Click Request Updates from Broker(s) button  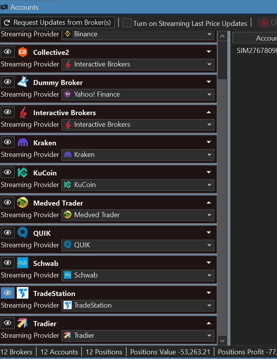58,22
